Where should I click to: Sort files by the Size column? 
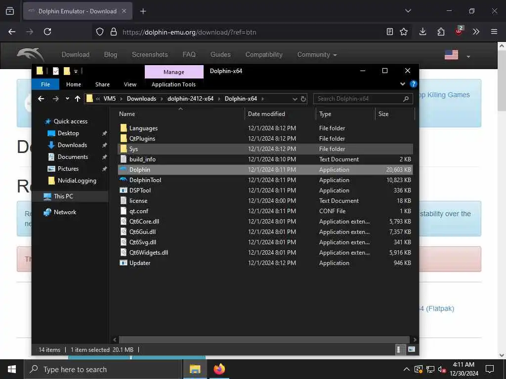[395, 114]
